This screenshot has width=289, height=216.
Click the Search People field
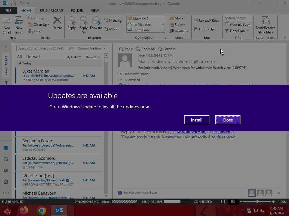coord(238,18)
